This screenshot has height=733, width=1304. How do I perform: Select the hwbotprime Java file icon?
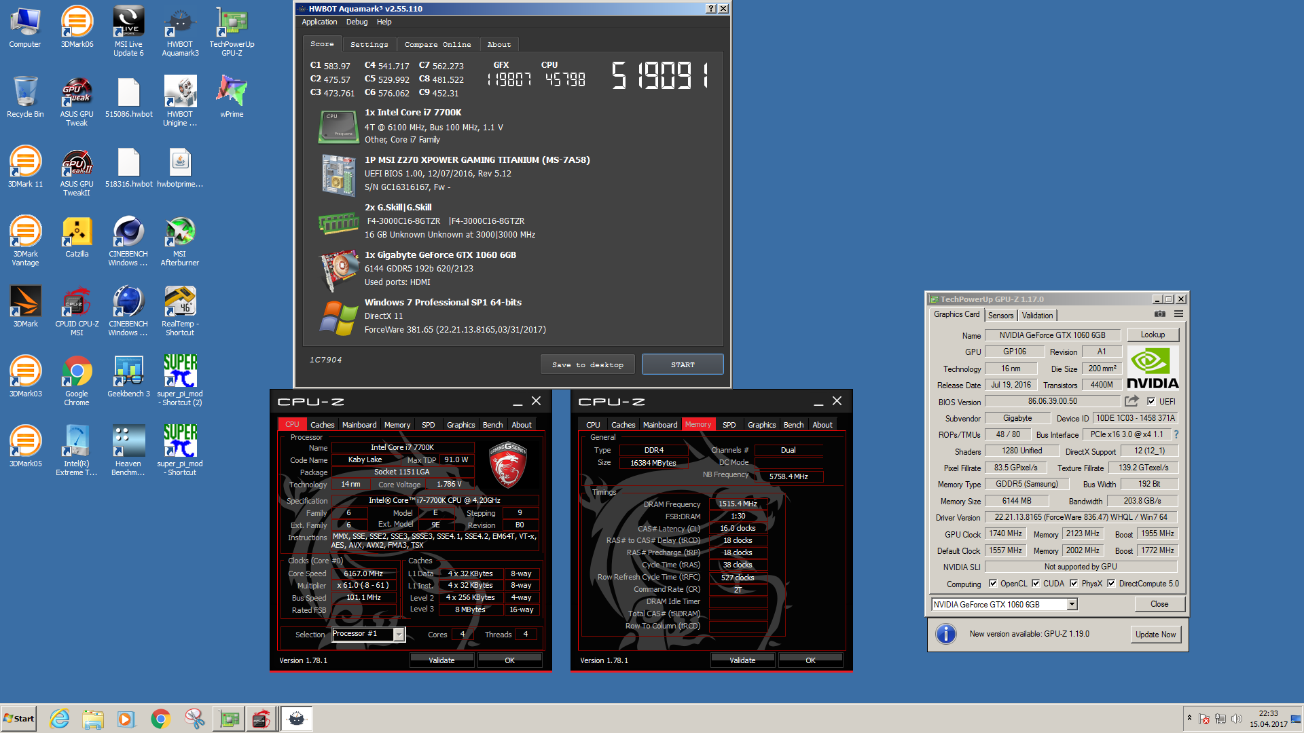[x=180, y=167]
